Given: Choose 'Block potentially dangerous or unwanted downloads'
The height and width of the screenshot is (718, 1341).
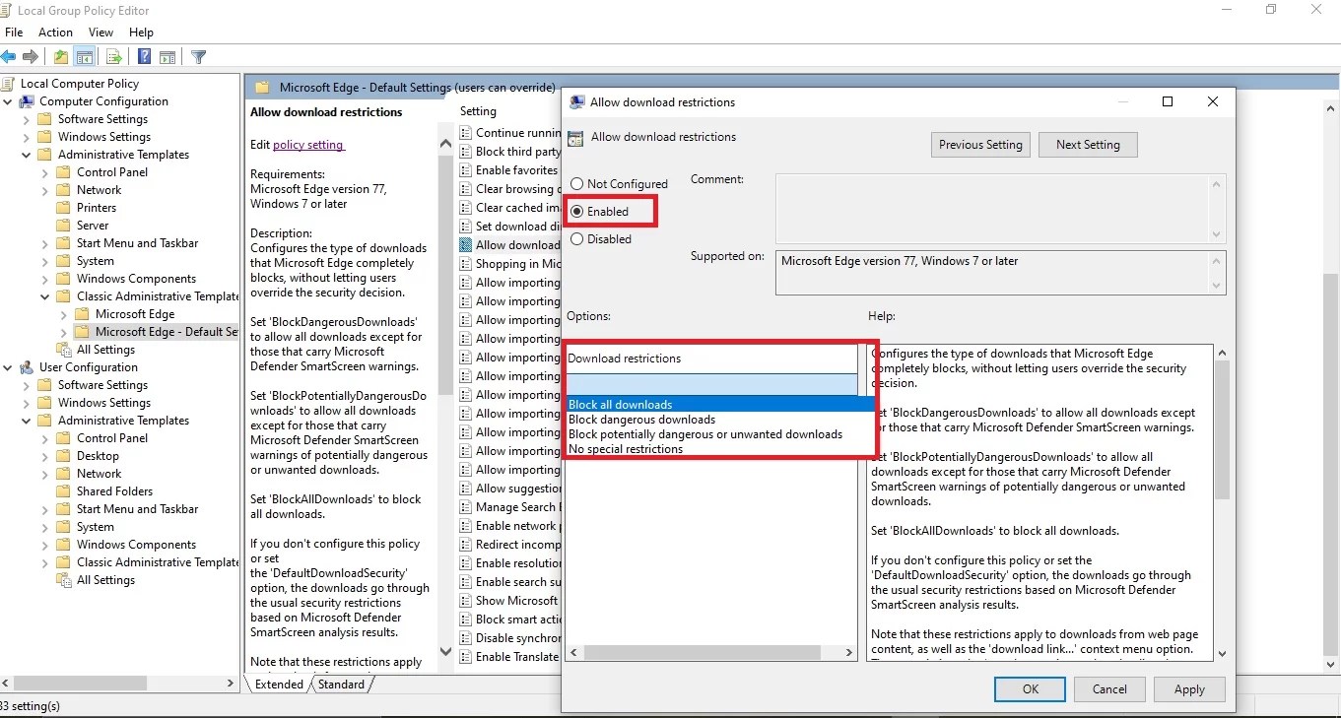Looking at the screenshot, I should (x=720, y=434).
